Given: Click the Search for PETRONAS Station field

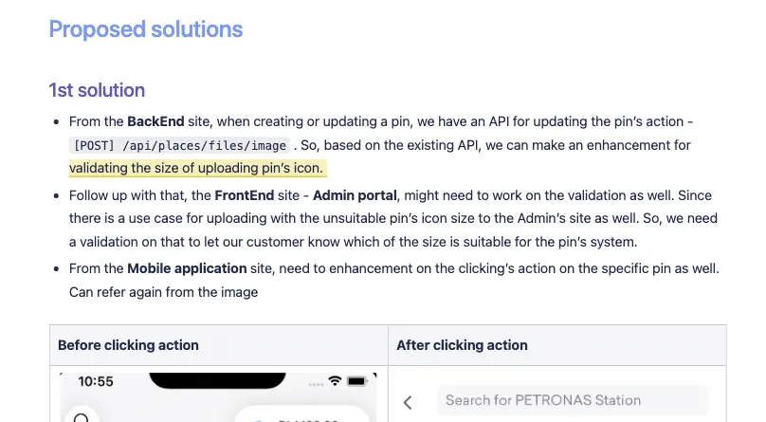Looking at the screenshot, I should click(x=572, y=400).
